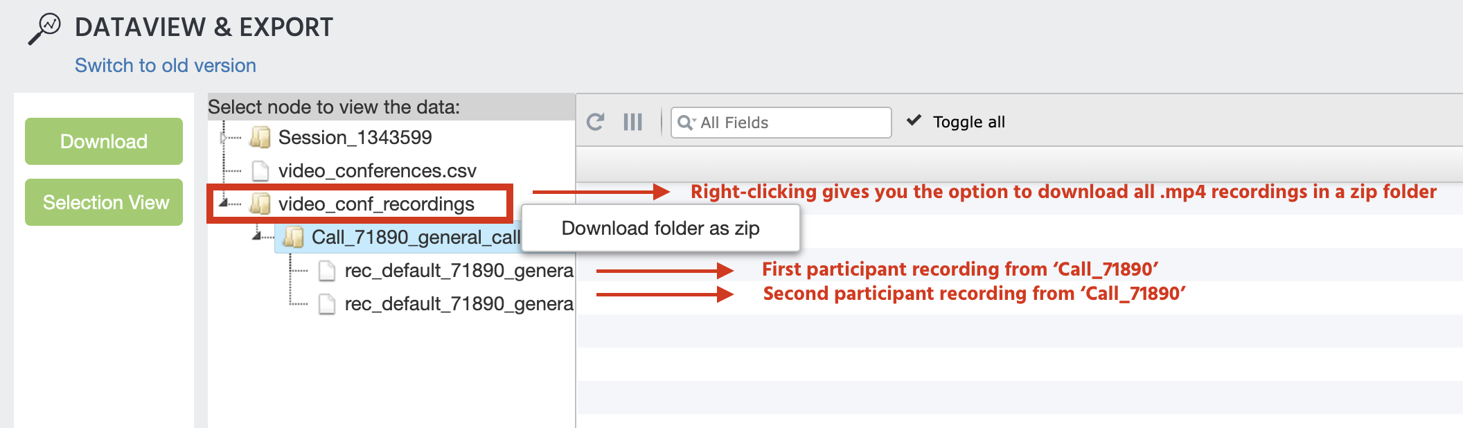Focus the All Fields search box
The width and height of the screenshot is (1463, 428).
(x=781, y=123)
